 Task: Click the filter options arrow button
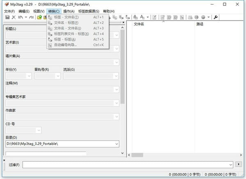coord(239,164)
